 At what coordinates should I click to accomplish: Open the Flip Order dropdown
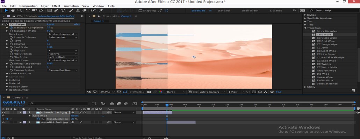63,57
